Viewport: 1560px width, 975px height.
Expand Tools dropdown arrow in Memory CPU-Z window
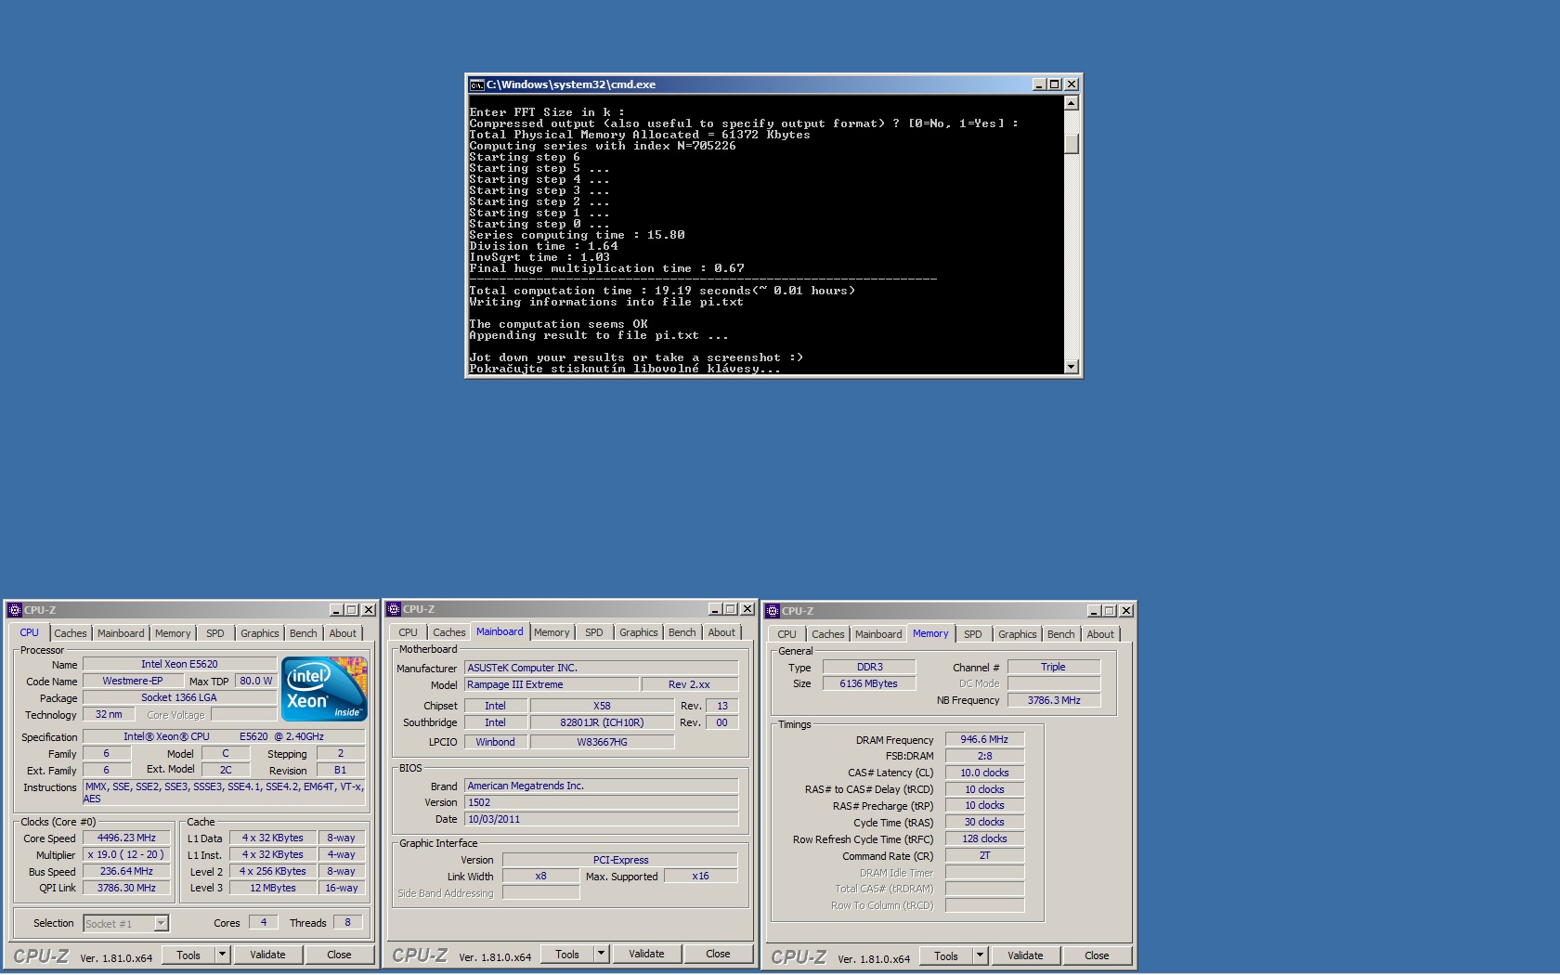click(980, 955)
